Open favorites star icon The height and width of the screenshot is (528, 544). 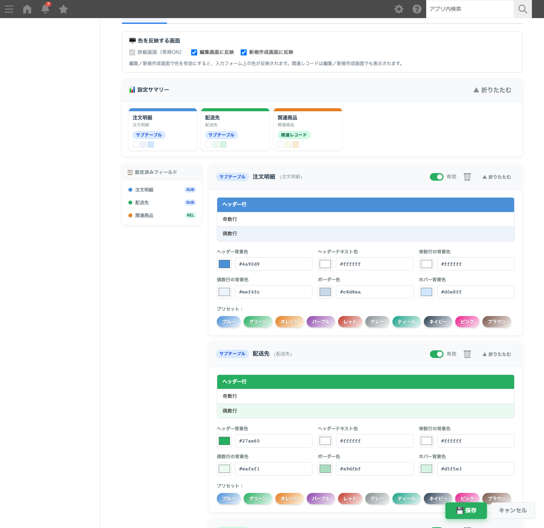[63, 9]
